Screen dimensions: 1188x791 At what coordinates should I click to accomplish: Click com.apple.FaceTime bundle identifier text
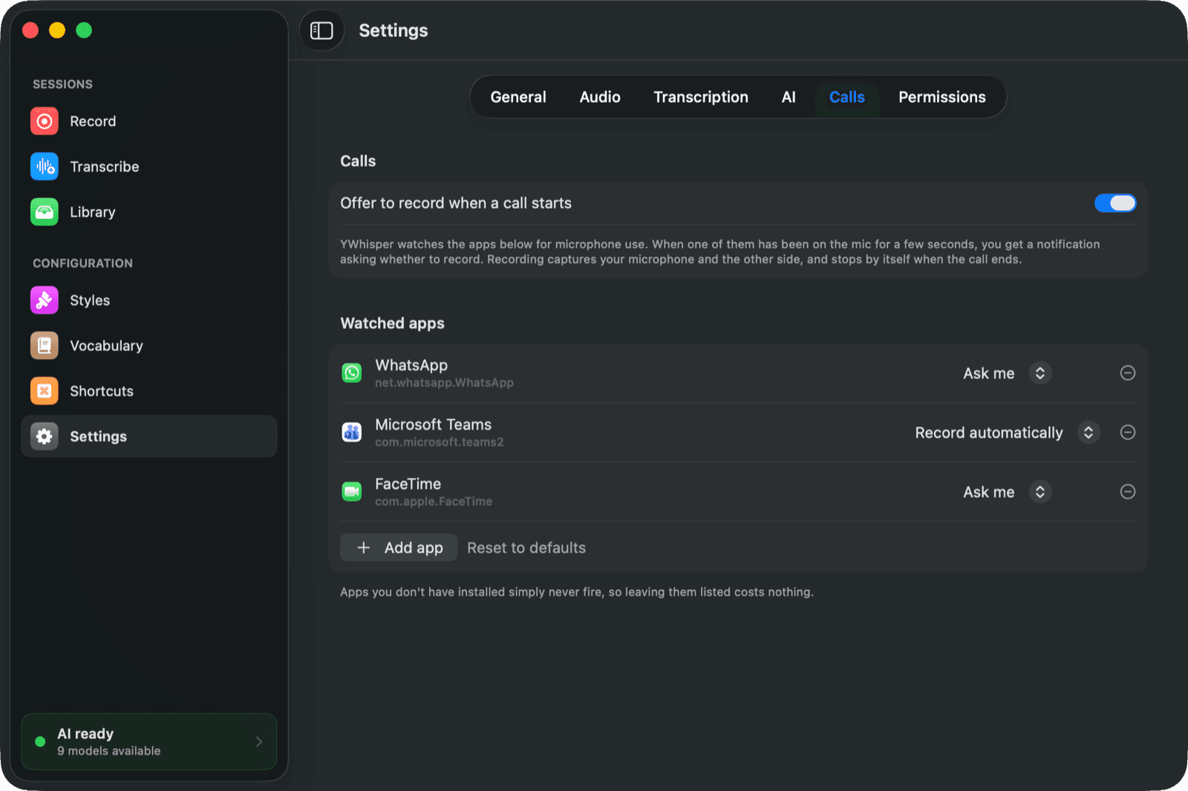point(434,502)
